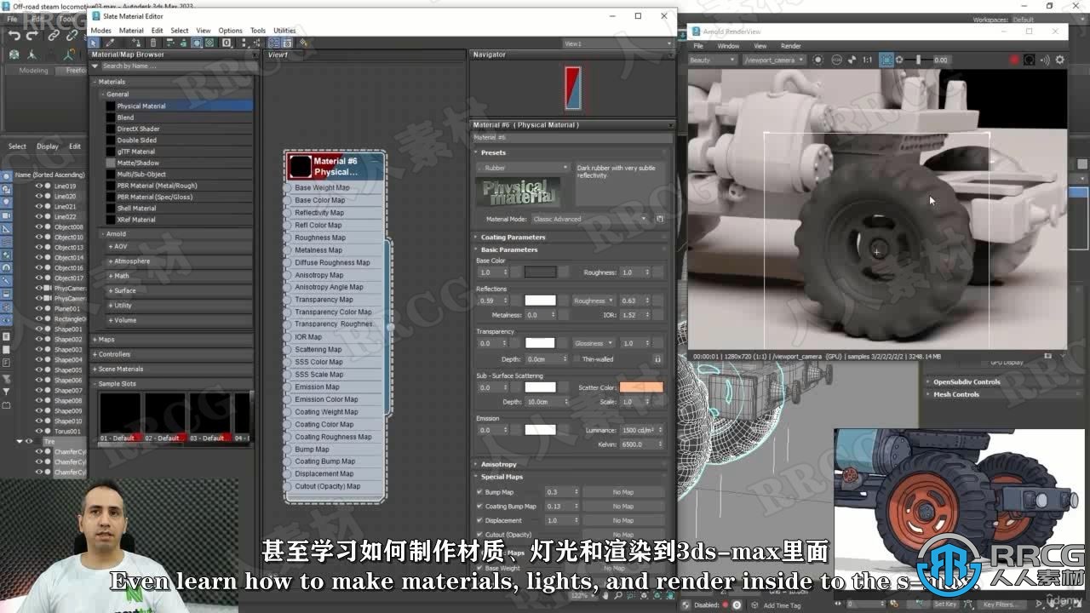
Task: Toggle visibility eye for Plane001
Action: pos(38,308)
